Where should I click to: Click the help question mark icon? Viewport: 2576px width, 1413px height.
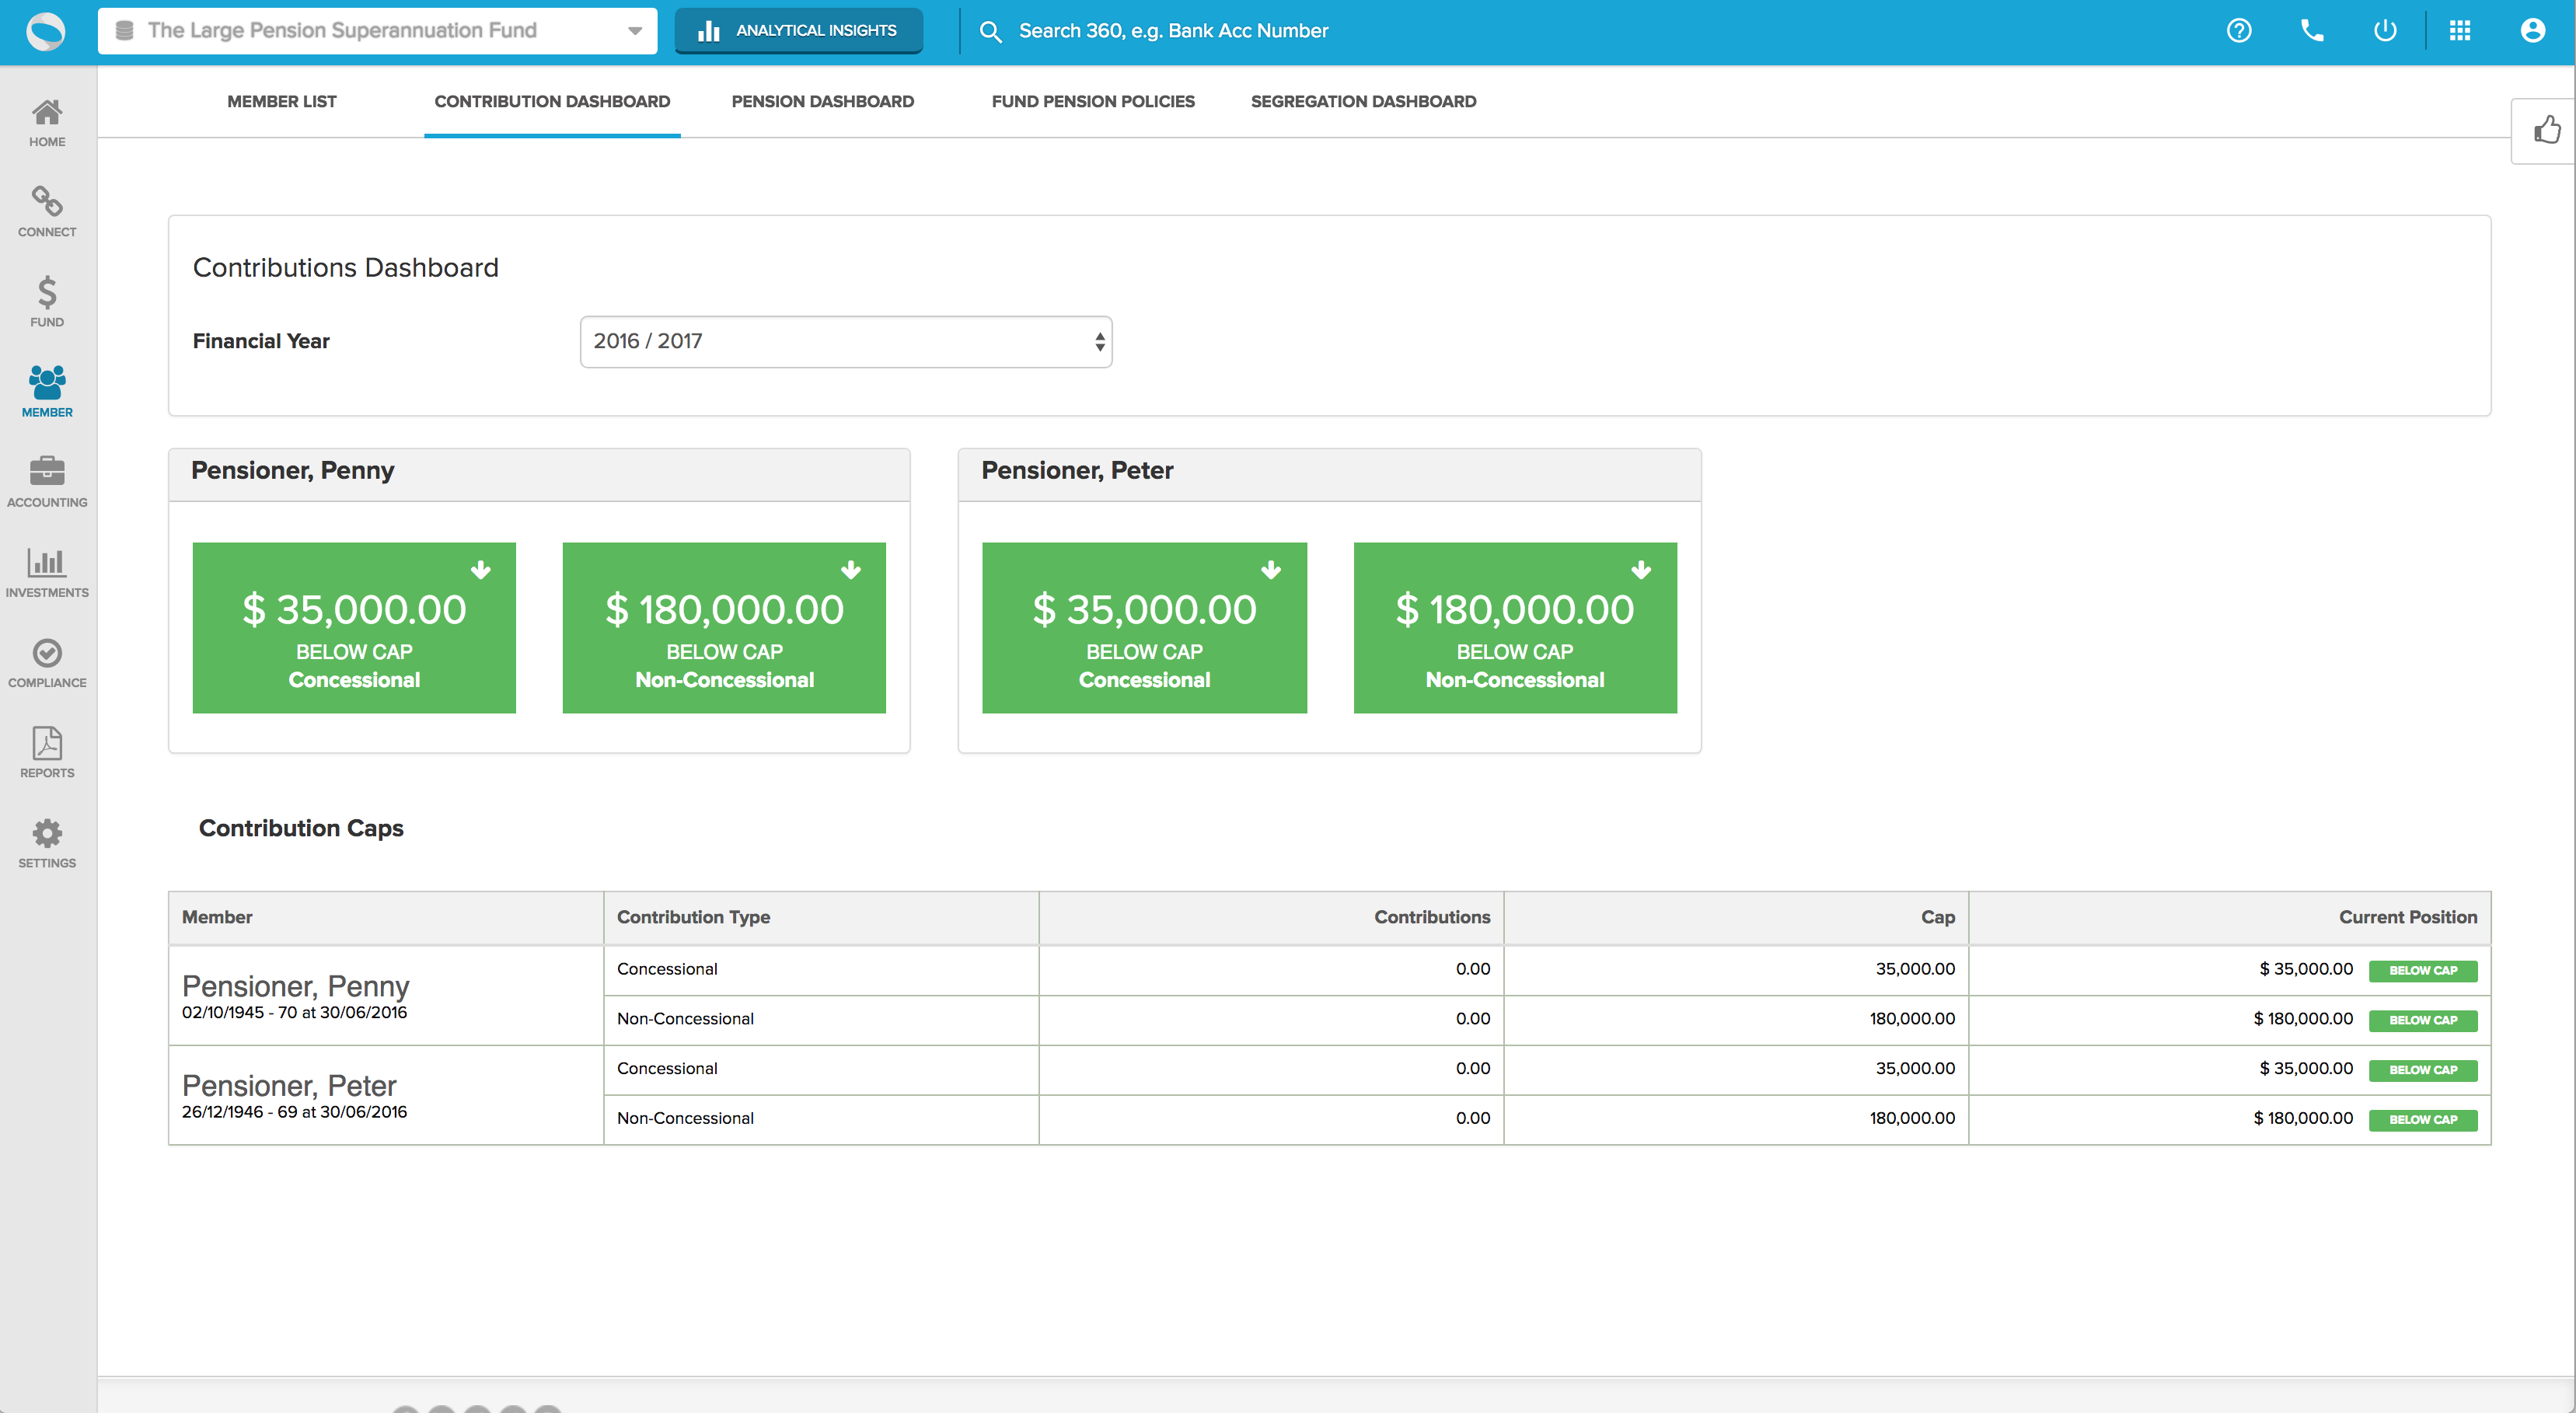(2239, 30)
